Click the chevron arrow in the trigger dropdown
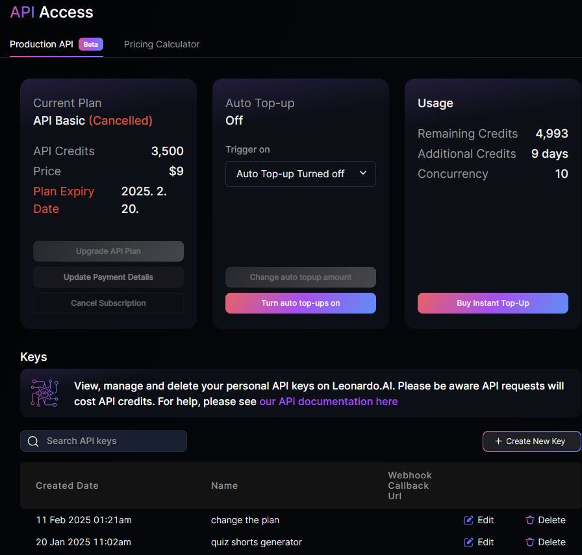Screen dimensions: 582x555 (363, 173)
